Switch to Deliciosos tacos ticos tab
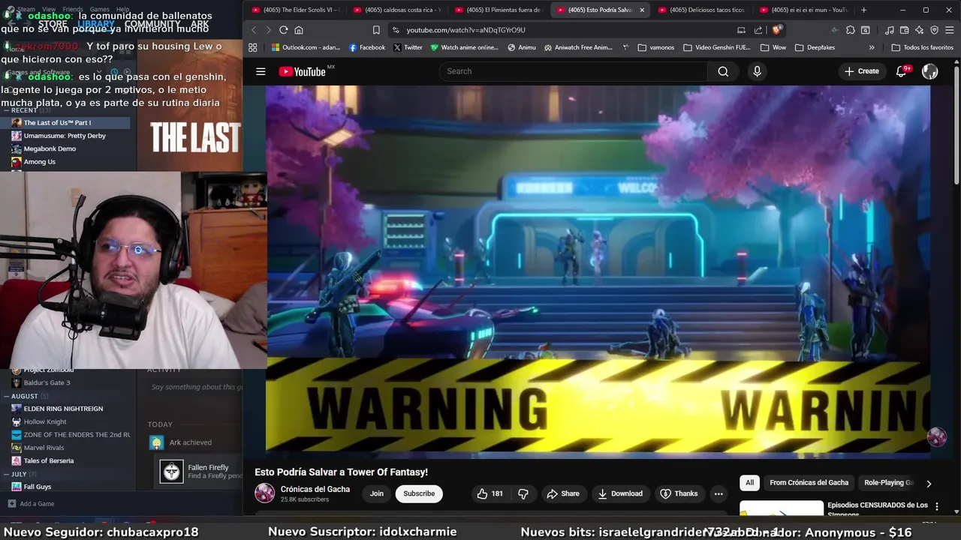 702,10
